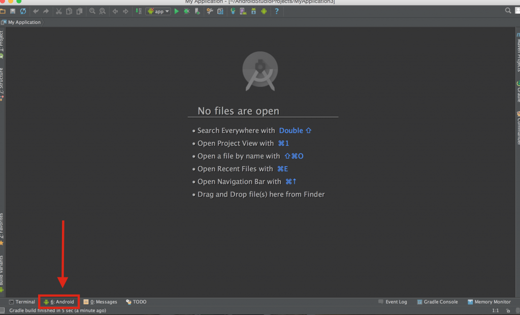520x315 pixels.
Task: Open the app run configuration dropdown
Action: pos(158,11)
